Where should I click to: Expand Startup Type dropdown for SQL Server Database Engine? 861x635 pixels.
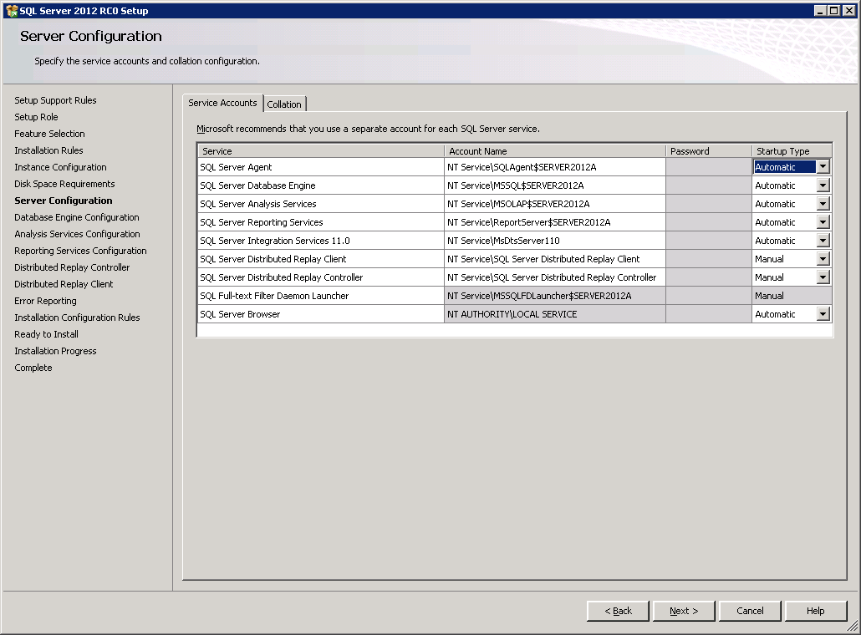[x=823, y=185]
